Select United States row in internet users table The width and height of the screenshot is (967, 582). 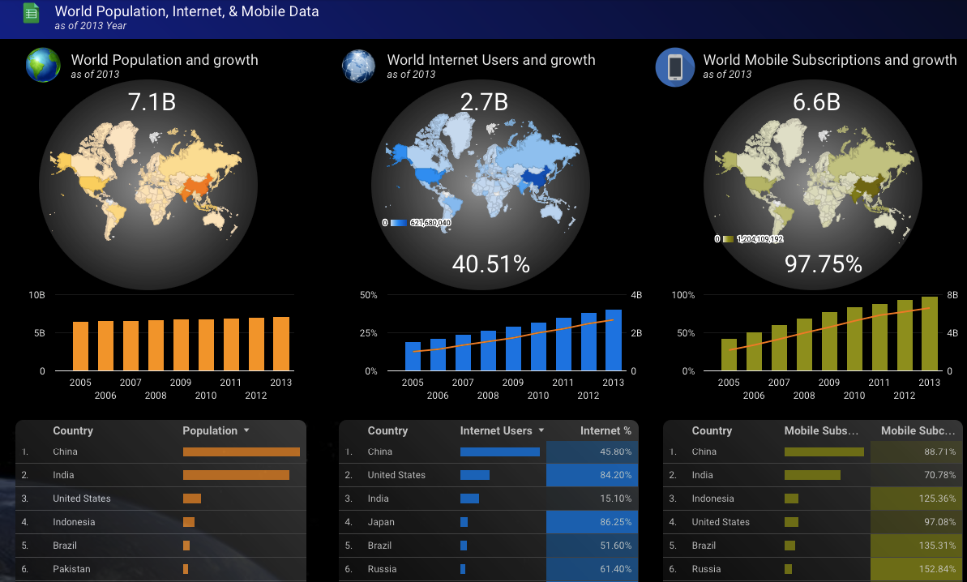(x=489, y=475)
